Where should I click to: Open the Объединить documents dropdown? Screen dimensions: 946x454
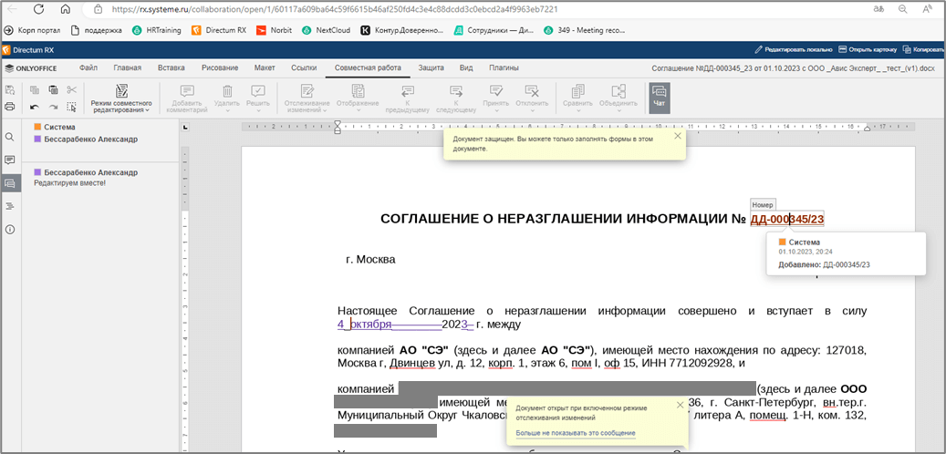[618, 98]
